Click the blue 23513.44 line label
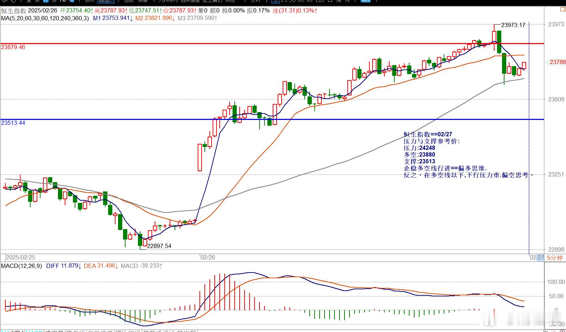This screenshot has width=566, height=332. click(13, 123)
